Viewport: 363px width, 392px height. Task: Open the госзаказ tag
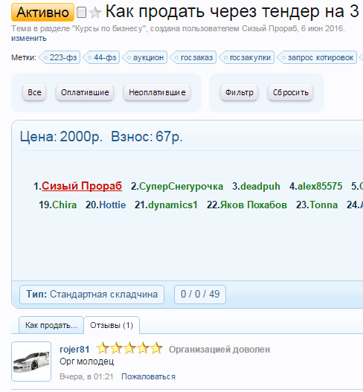click(x=193, y=57)
